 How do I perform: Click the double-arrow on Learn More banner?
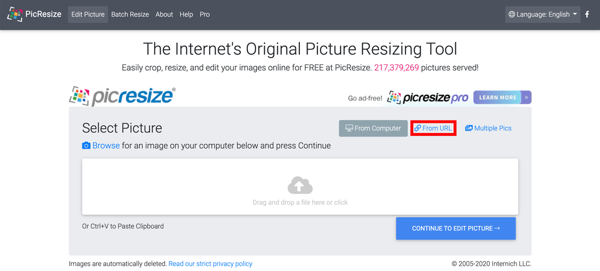point(526,97)
